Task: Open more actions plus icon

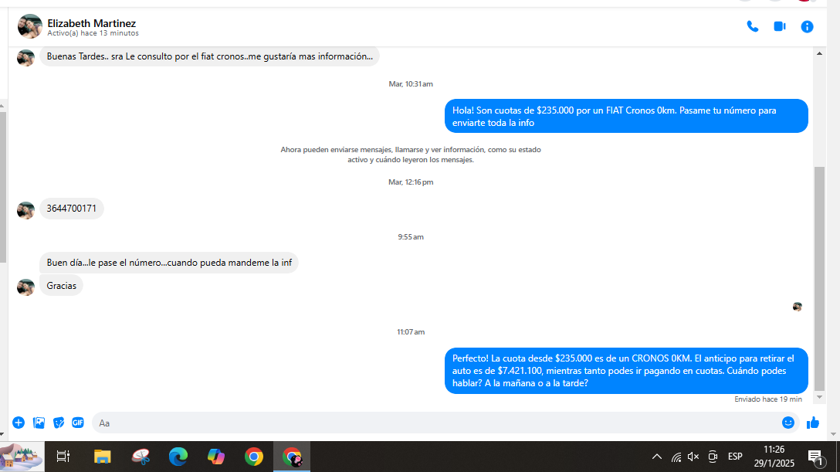Action: pos(19,423)
